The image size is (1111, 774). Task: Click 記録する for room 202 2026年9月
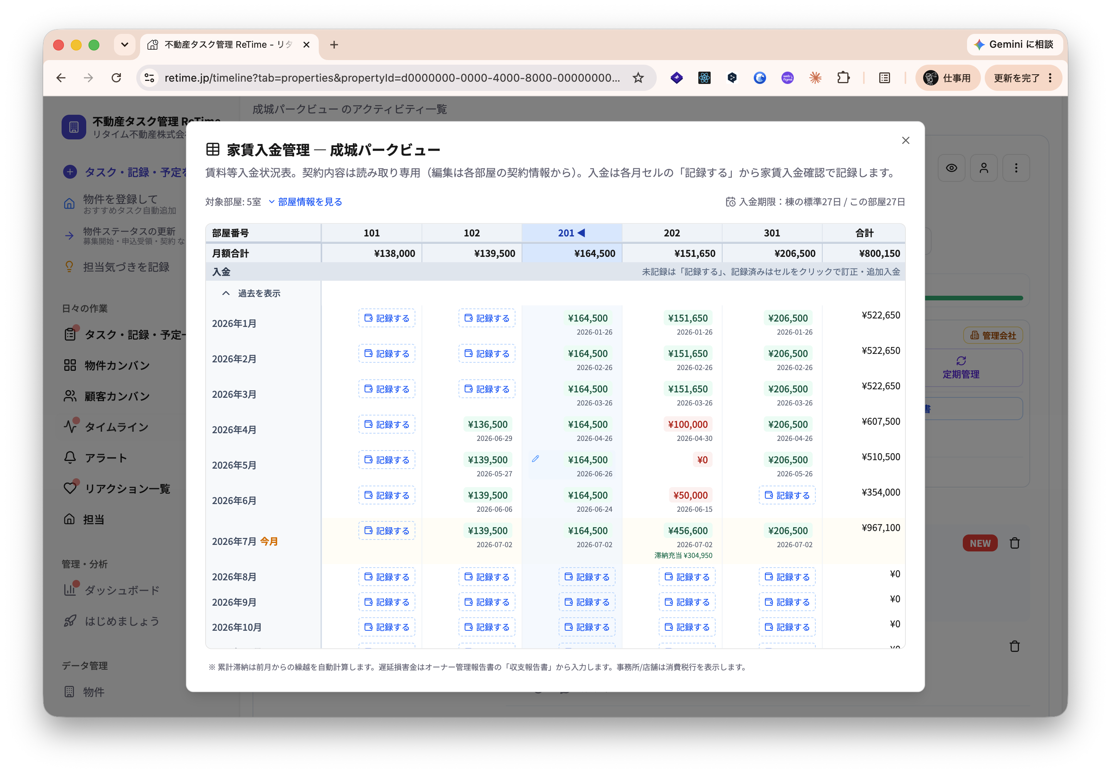[687, 602]
